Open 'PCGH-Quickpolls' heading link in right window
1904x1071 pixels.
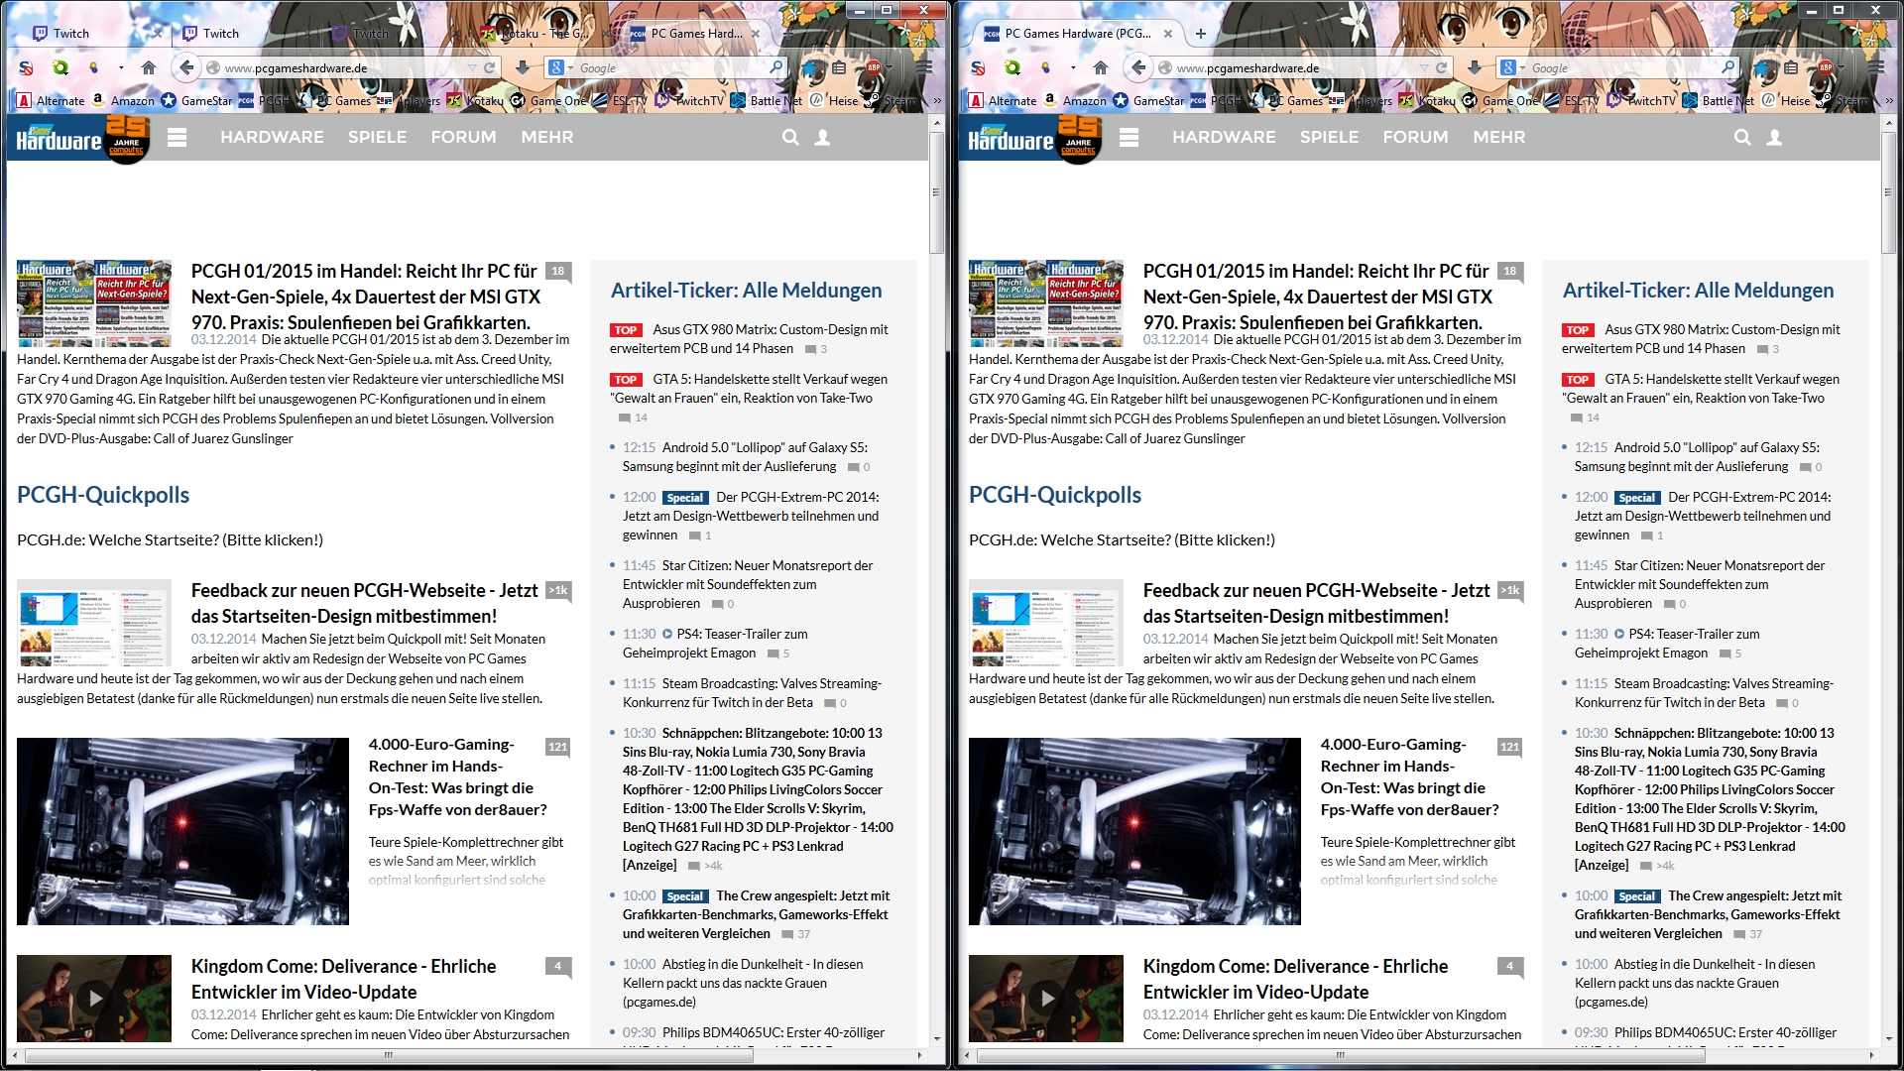(x=1054, y=495)
